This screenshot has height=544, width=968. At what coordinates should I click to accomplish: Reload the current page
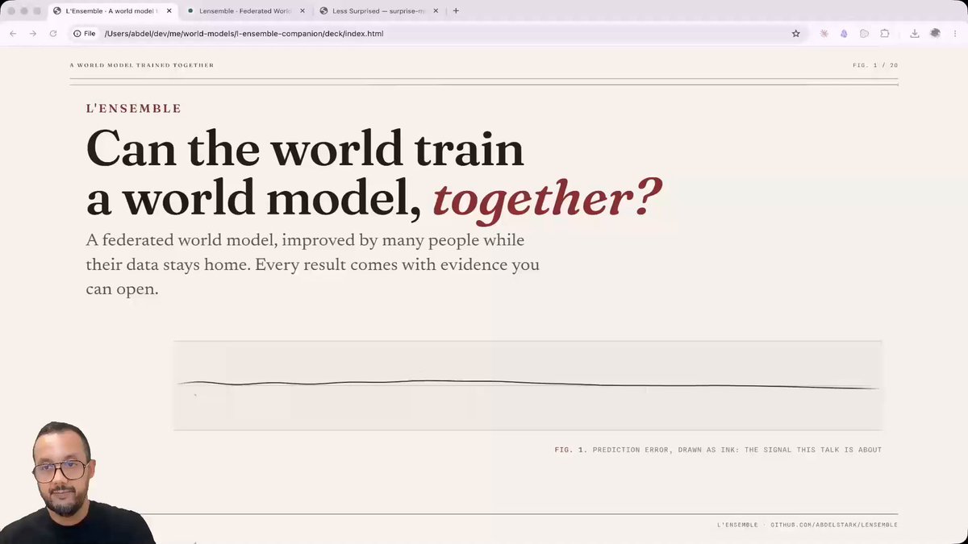click(x=53, y=34)
